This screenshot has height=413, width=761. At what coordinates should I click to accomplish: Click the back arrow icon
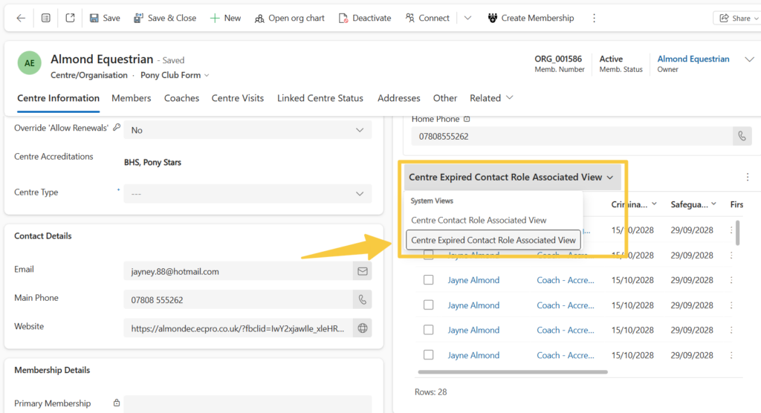coord(21,18)
